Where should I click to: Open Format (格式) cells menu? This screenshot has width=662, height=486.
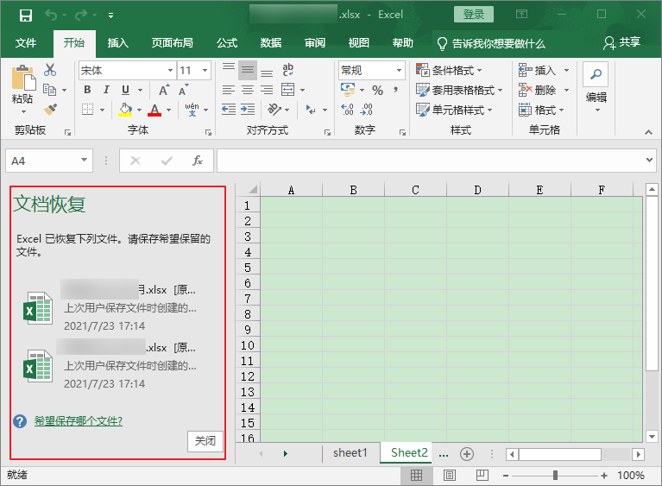(x=541, y=110)
